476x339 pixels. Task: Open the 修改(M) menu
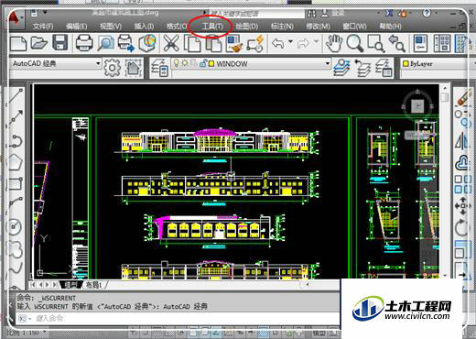point(318,27)
